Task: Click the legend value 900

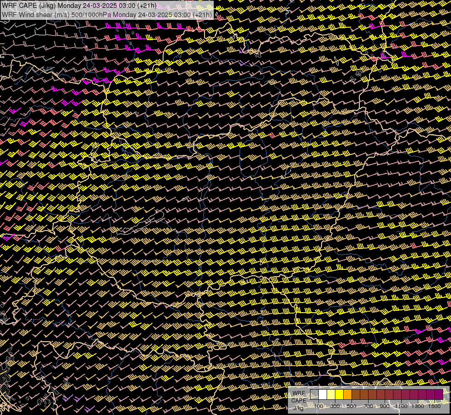Action: [x=385, y=406]
